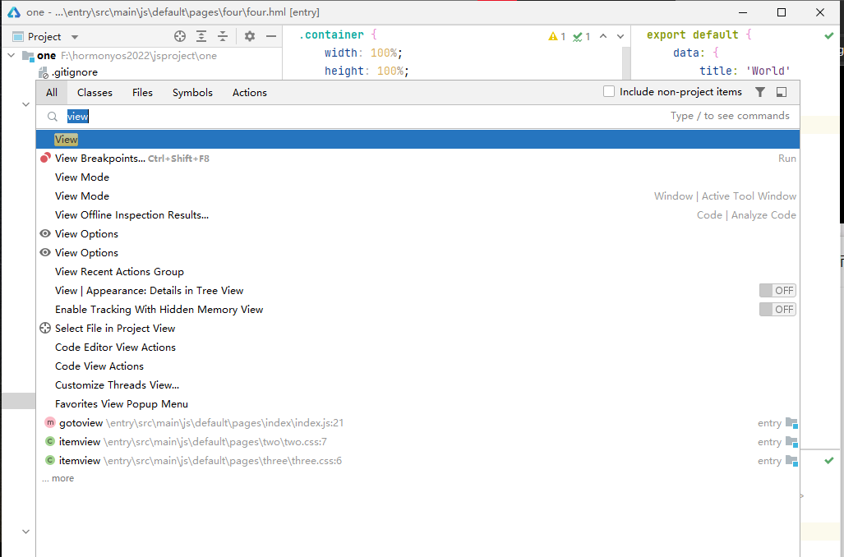Image resolution: width=844 pixels, height=557 pixels.
Task: Switch to the Symbols tab
Action: tap(192, 93)
